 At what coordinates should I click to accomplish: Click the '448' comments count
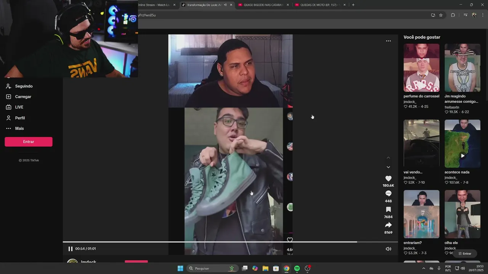coord(388,201)
